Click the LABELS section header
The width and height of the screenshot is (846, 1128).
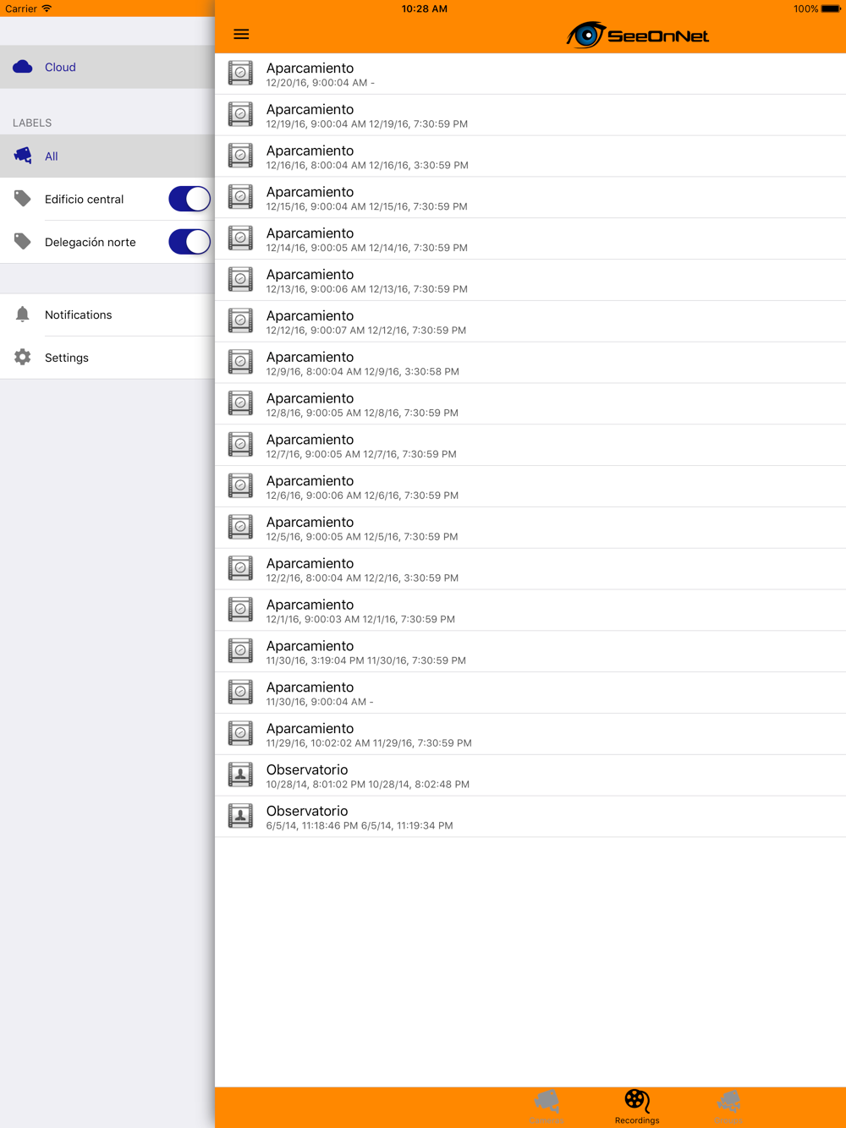[32, 123]
